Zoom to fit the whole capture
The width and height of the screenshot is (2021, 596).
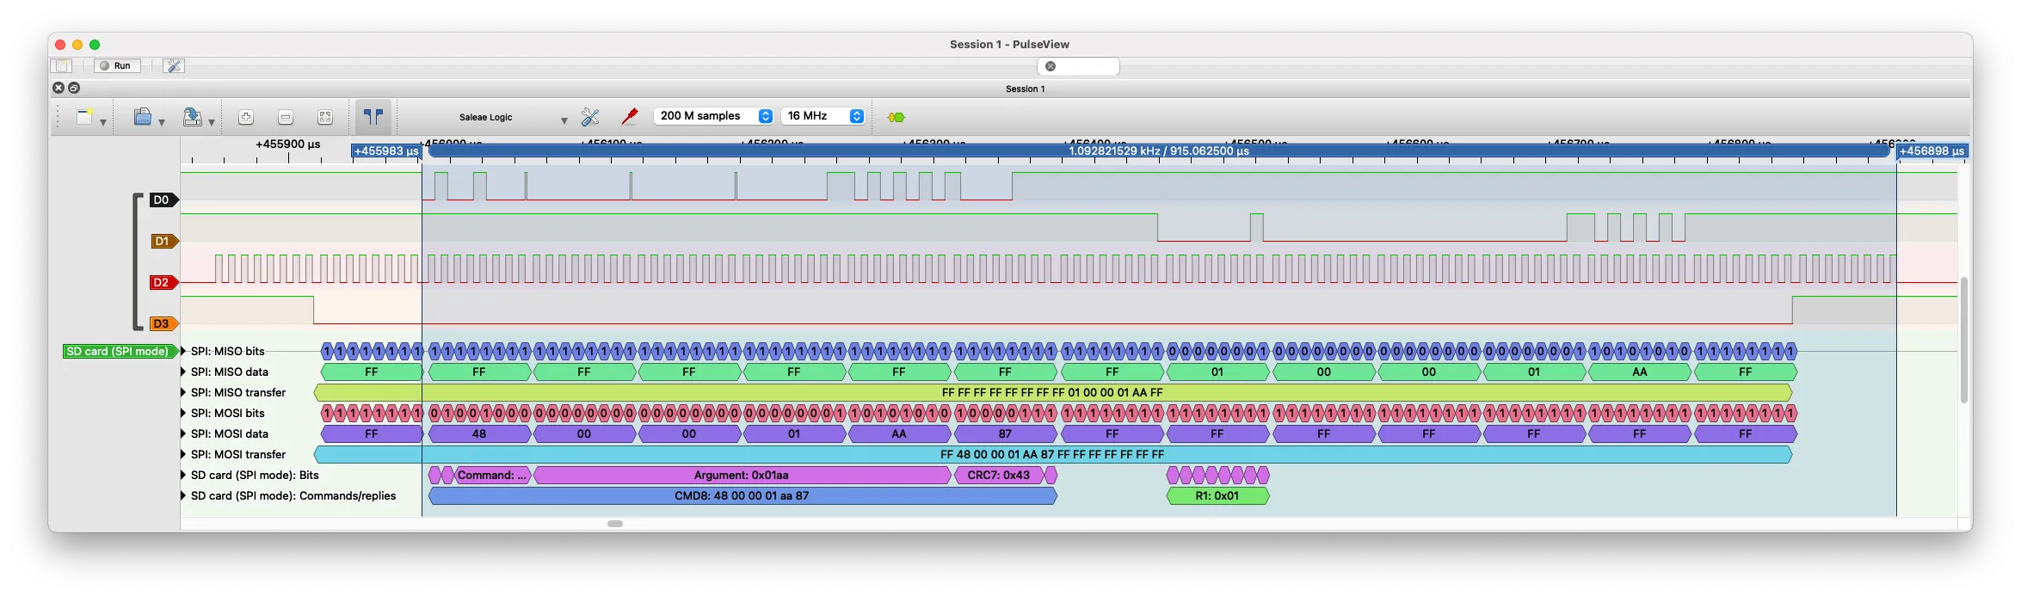[x=325, y=117]
